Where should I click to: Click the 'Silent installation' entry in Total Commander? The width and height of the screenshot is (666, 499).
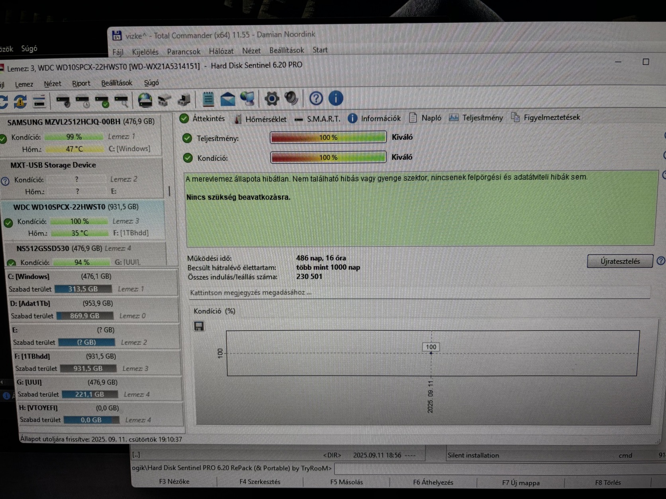tap(473, 455)
